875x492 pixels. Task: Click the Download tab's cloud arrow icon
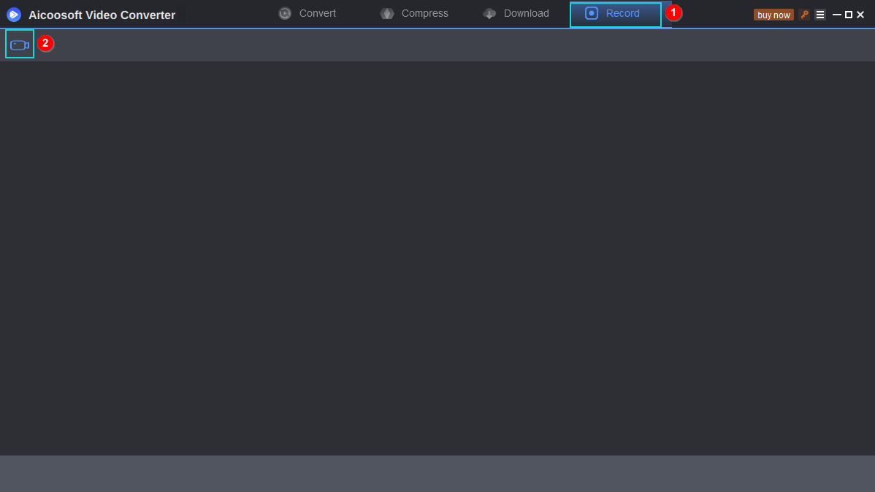tap(489, 13)
